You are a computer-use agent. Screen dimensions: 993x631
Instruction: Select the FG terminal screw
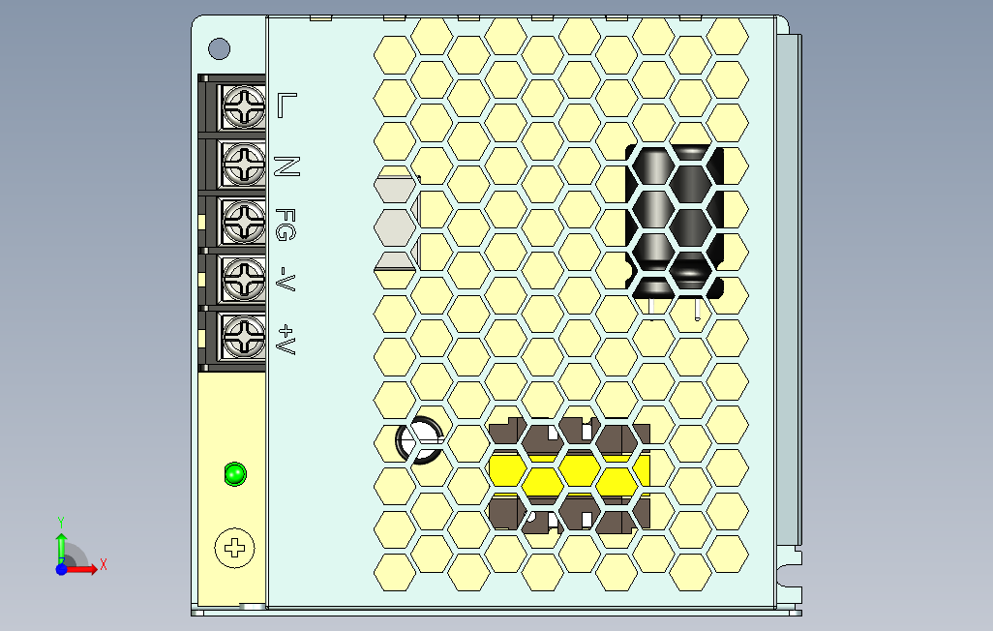(x=244, y=221)
